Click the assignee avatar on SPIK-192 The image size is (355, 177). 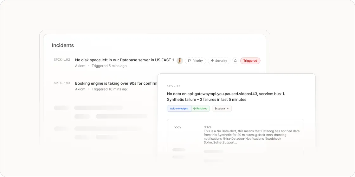tap(180, 61)
